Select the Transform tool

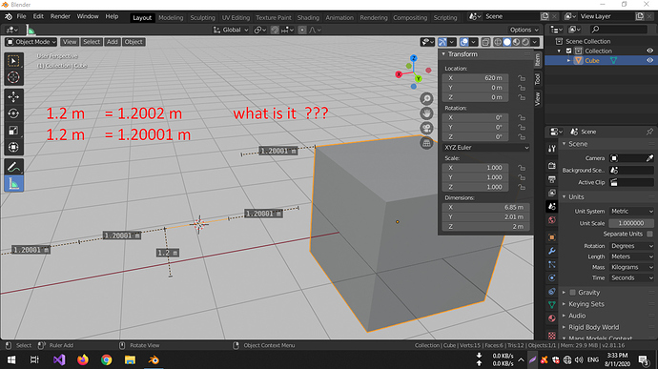click(13, 148)
